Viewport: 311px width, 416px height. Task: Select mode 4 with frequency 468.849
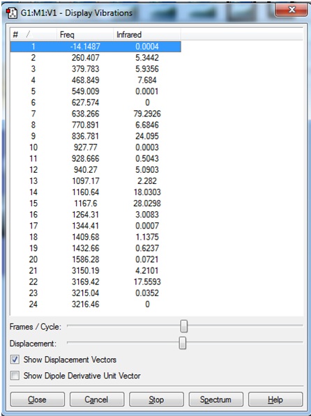pos(96,80)
